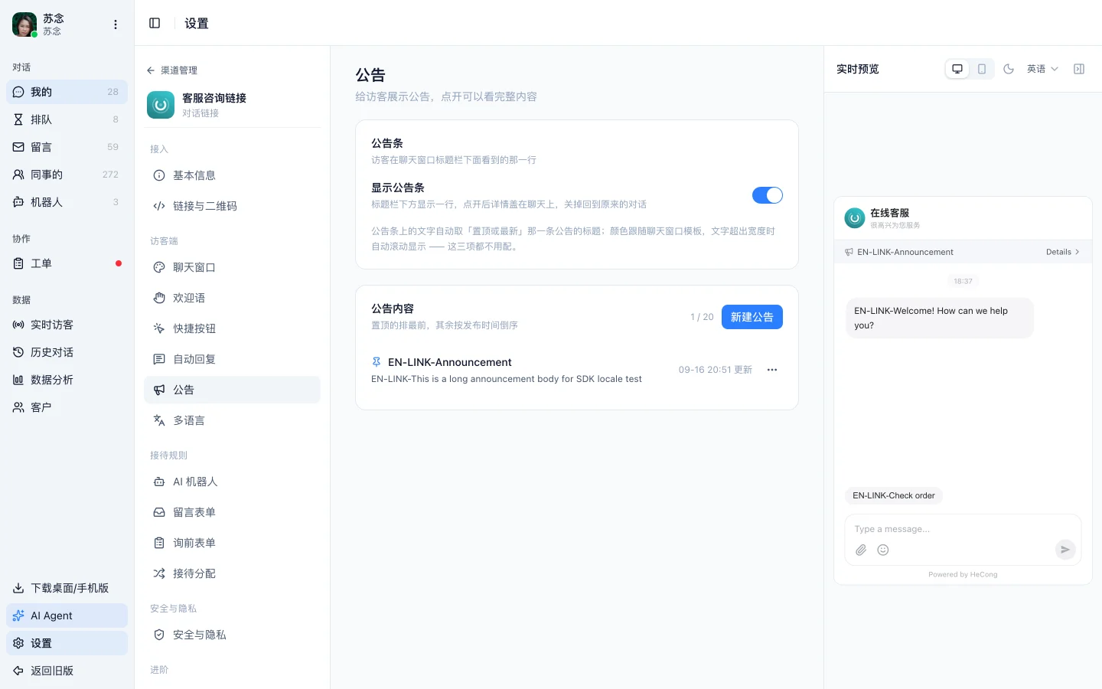Viewport: 1102px width, 689px height.
Task: Open 实时访客 page
Action: (x=67, y=325)
